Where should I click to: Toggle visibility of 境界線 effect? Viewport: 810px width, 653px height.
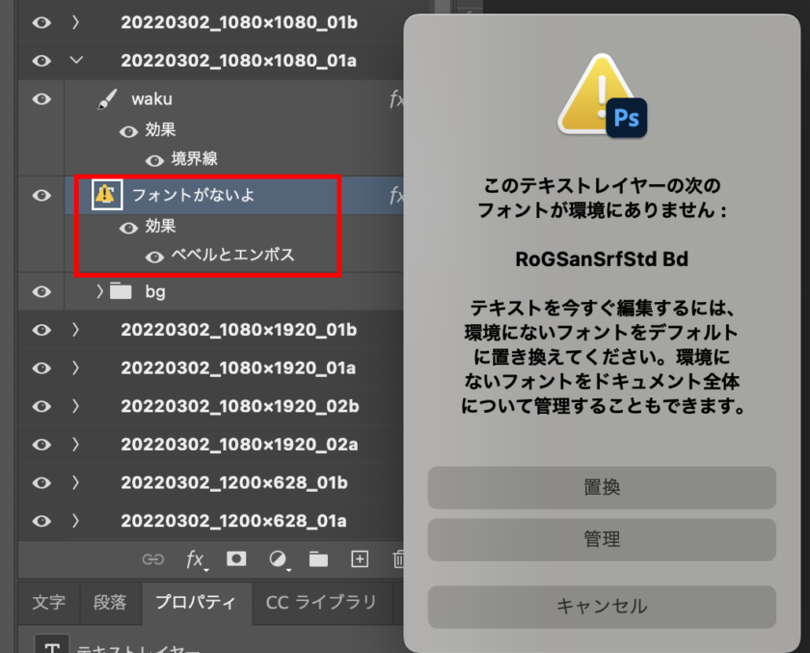click(153, 160)
